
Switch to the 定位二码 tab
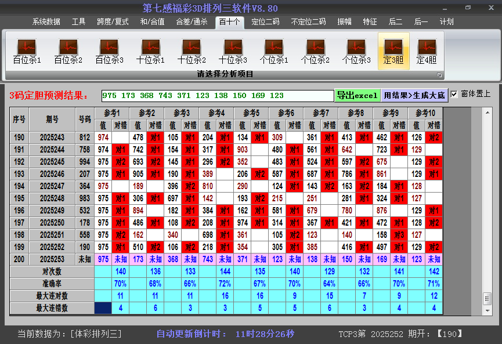coord(265,22)
